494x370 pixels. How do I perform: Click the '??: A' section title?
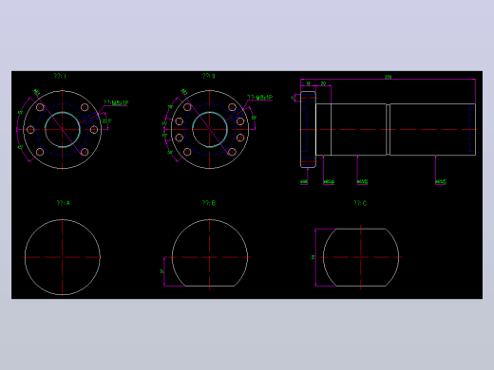(x=64, y=203)
